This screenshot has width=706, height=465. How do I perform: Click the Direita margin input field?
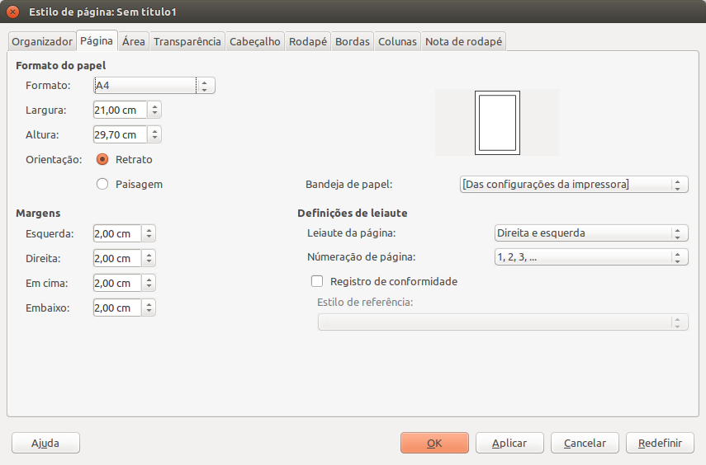[x=117, y=258]
